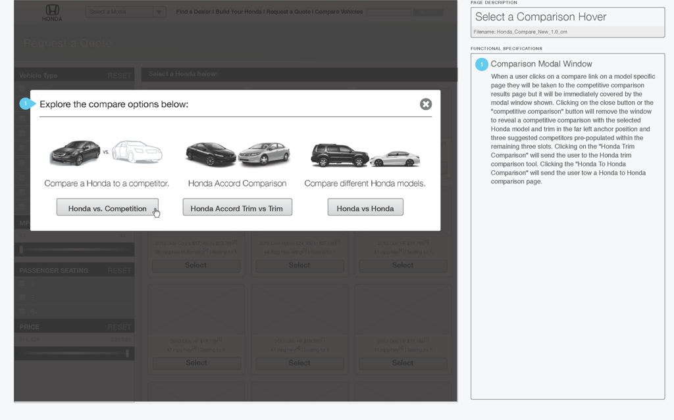Tick the bottom Passenger Seating checkbox
This screenshot has width=674, height=420.
22,312
